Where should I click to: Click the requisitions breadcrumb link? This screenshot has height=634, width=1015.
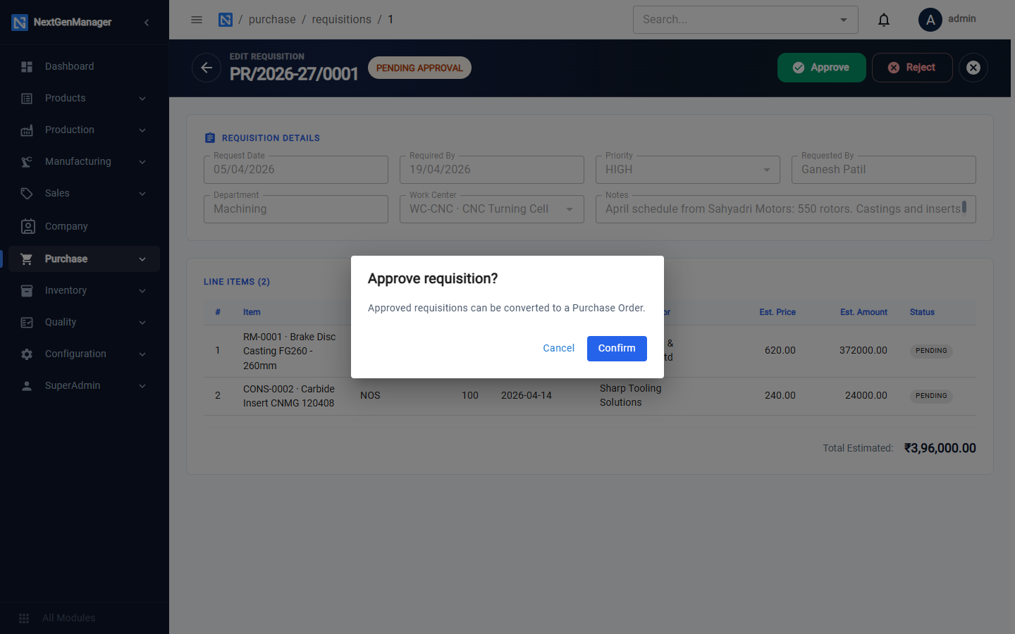(x=342, y=20)
